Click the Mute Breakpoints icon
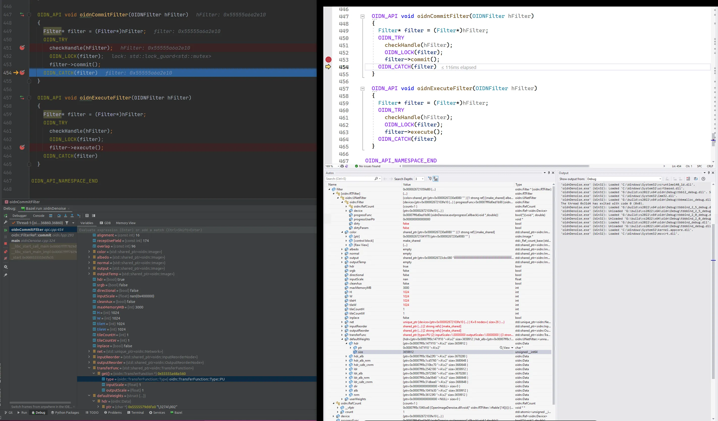Viewport: 718px width, 421px height. tap(5, 259)
